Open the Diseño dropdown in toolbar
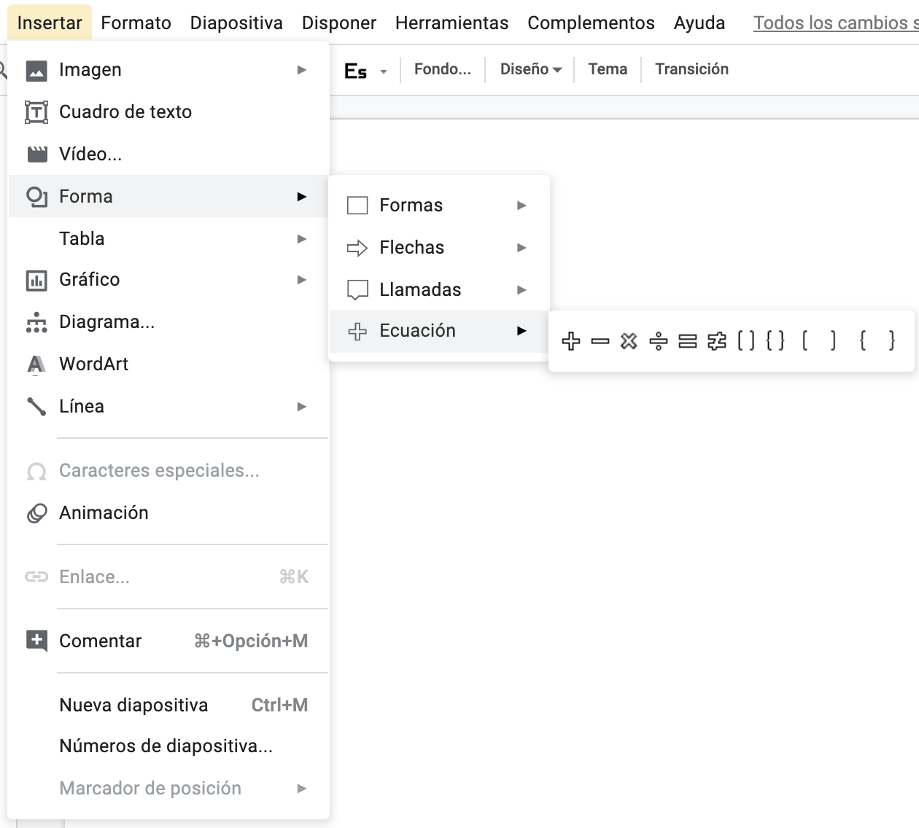Screen dimensions: 919x828 (531, 69)
